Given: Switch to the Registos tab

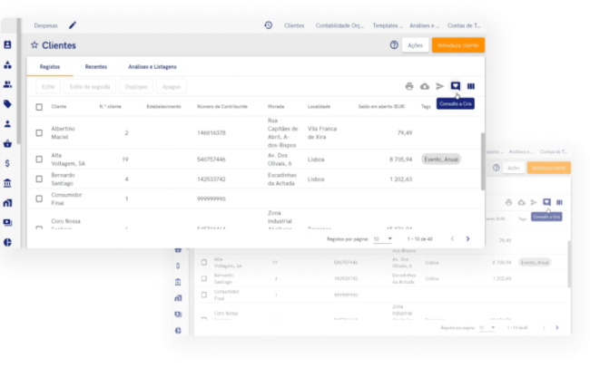Looking at the screenshot, I should [x=50, y=67].
